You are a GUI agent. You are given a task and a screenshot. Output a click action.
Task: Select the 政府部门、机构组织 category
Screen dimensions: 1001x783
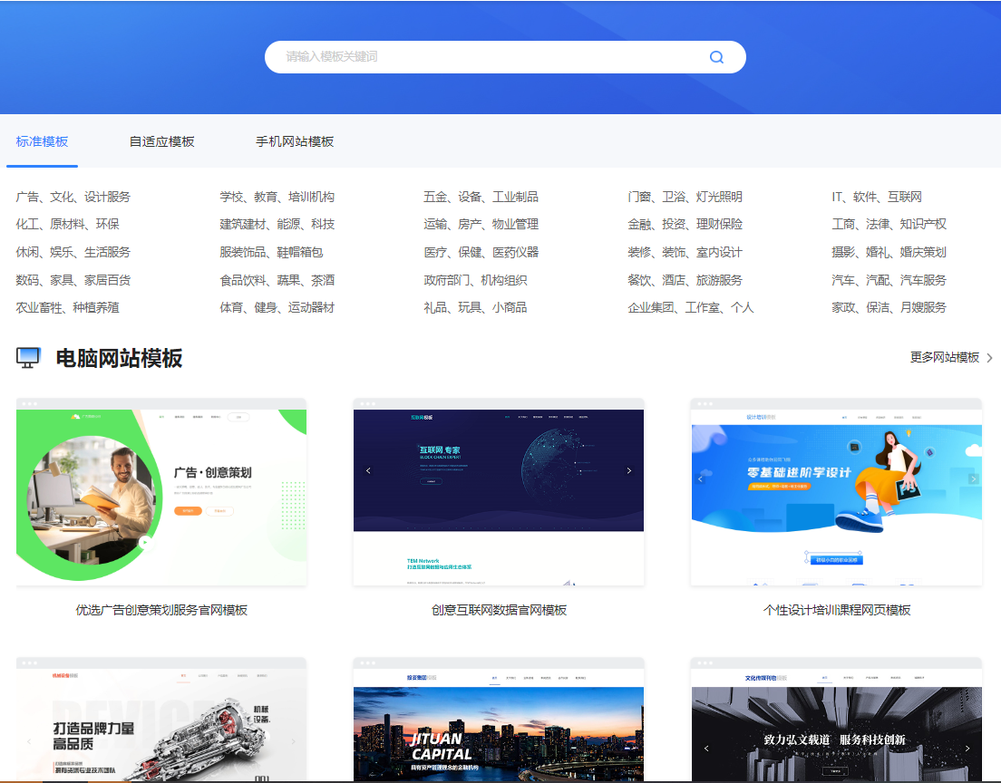coord(475,280)
